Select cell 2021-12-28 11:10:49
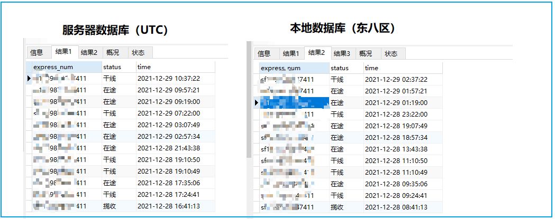This screenshot has width=555, height=219. (403, 173)
